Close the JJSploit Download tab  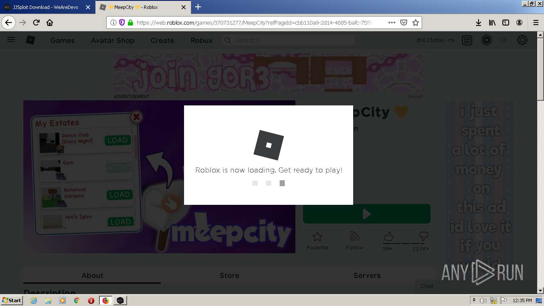point(88,7)
